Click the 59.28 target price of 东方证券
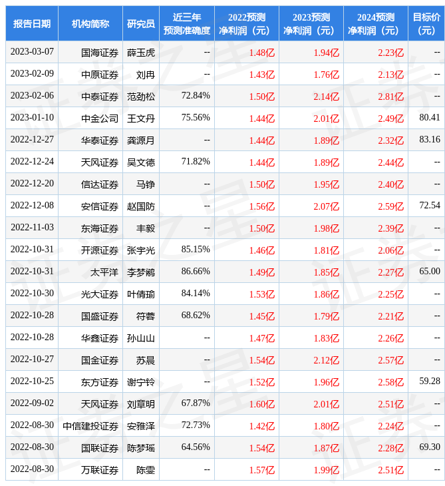445x486 pixels. coord(430,381)
